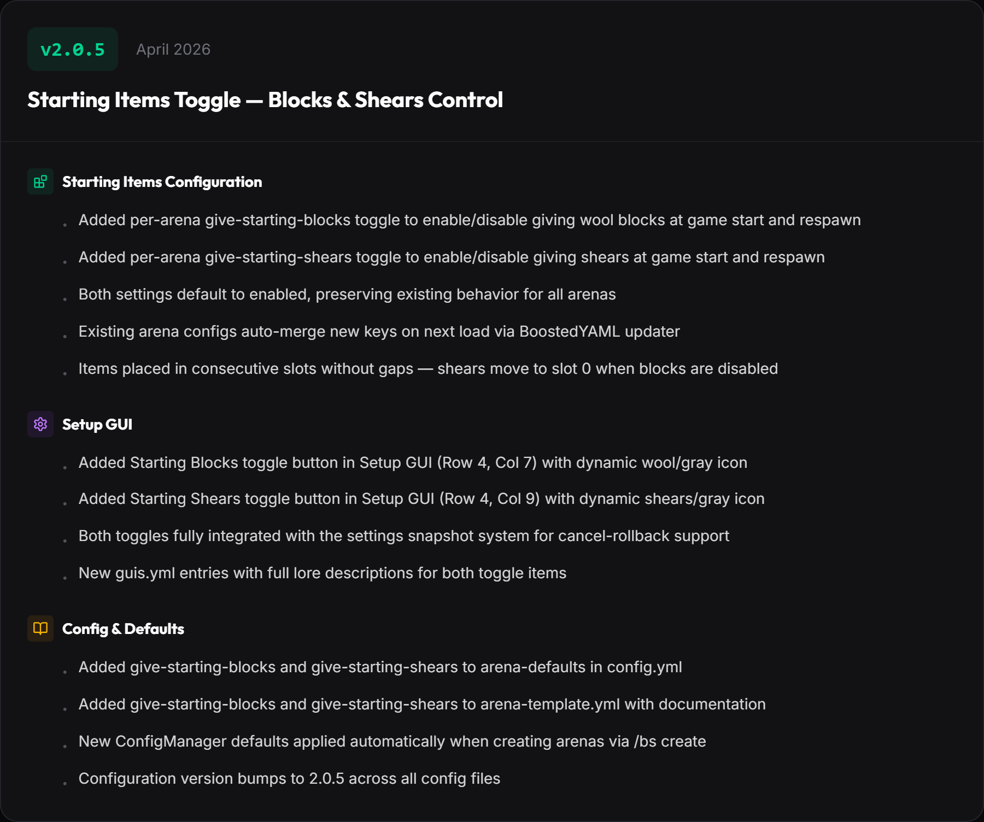
Task: Select the Config & Defaults section heading
Action: coord(123,629)
